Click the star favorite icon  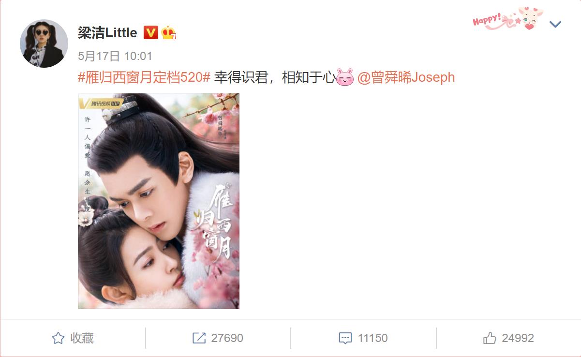click(58, 338)
